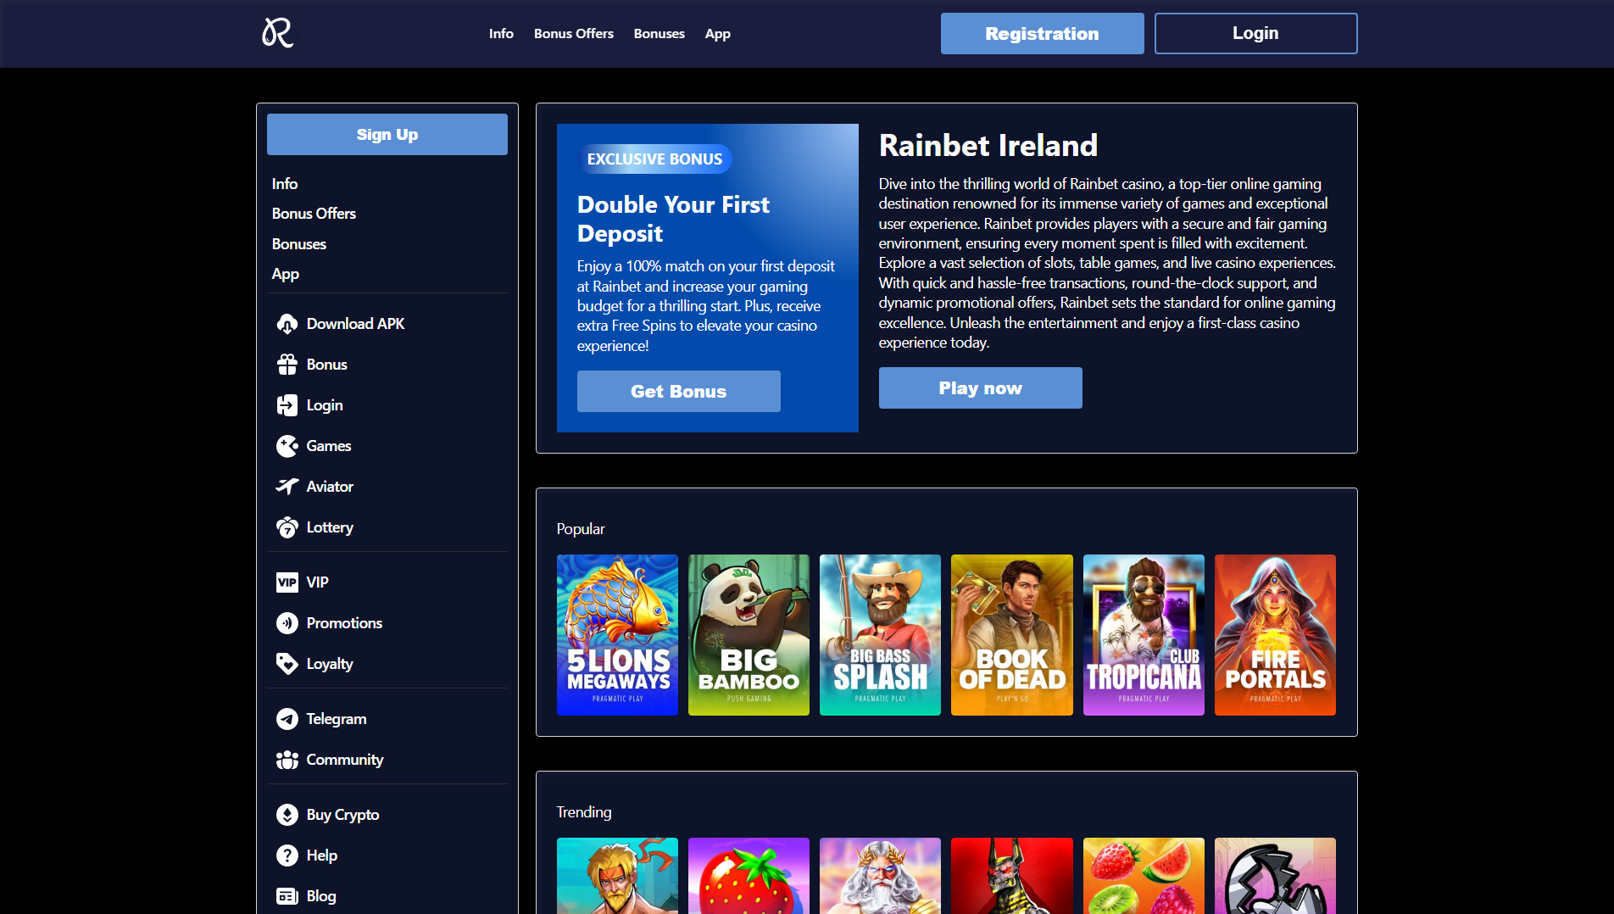1614x914 pixels.
Task: Open the Buy Crypto link text
Action: pos(342,815)
